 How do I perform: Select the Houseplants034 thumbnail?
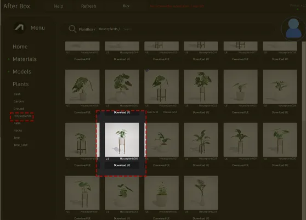coord(201,193)
